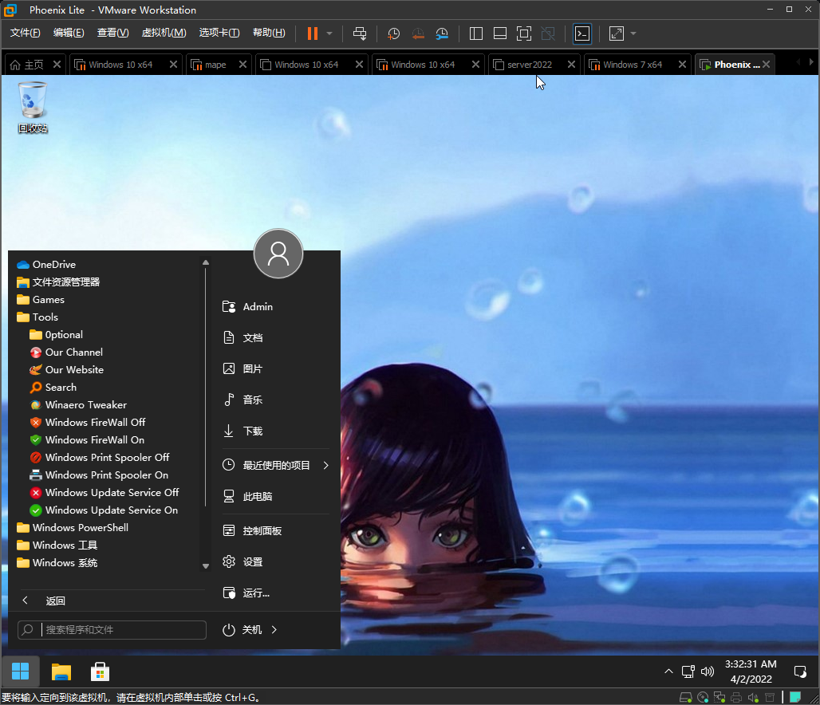
Task: Switch to the server2022 tab
Action: point(529,65)
